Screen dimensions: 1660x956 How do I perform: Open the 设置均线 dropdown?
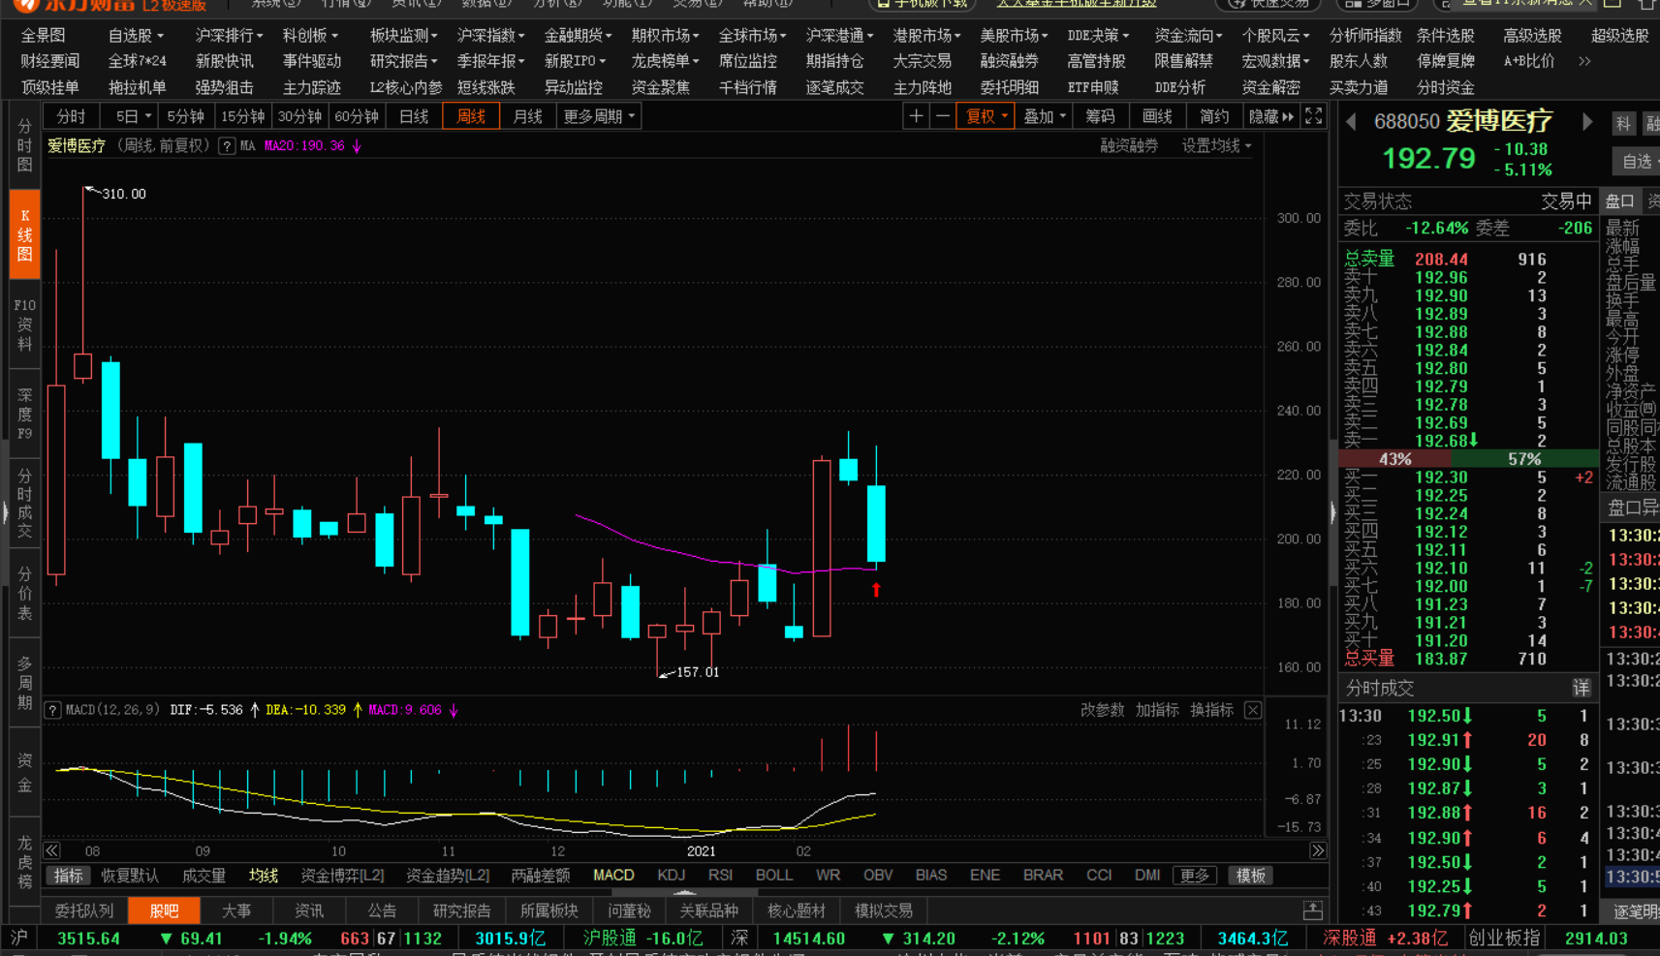[1217, 145]
